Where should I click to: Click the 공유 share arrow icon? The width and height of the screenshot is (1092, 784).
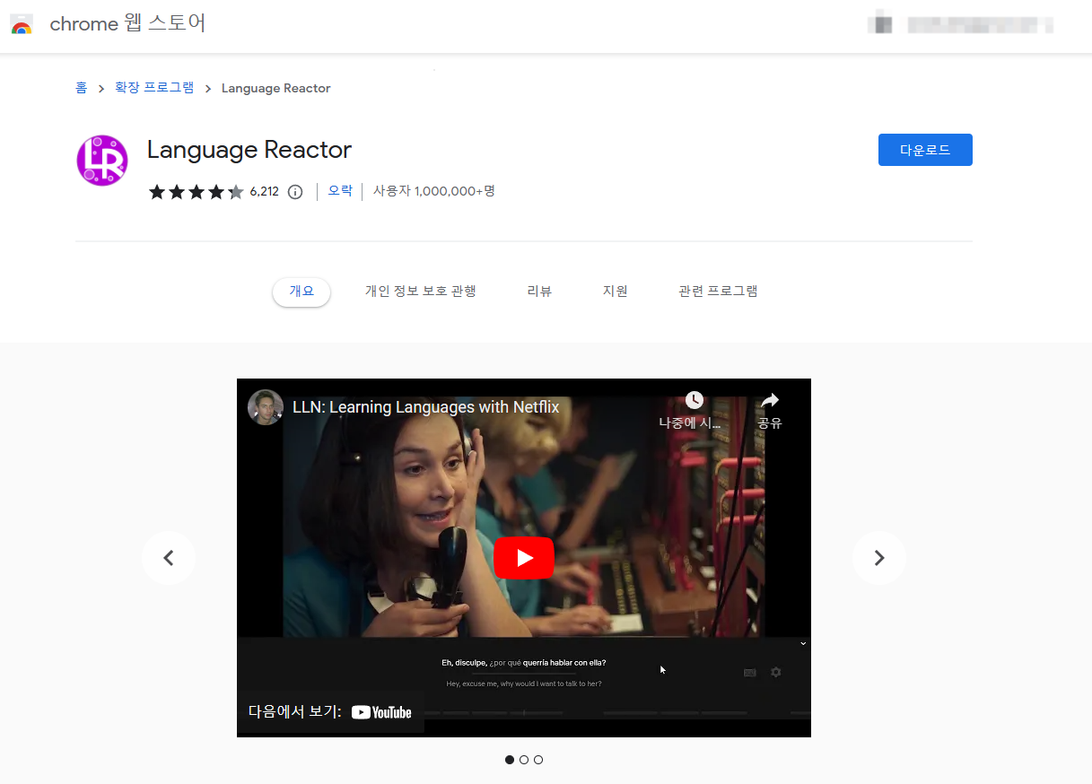pyautogui.click(x=770, y=401)
